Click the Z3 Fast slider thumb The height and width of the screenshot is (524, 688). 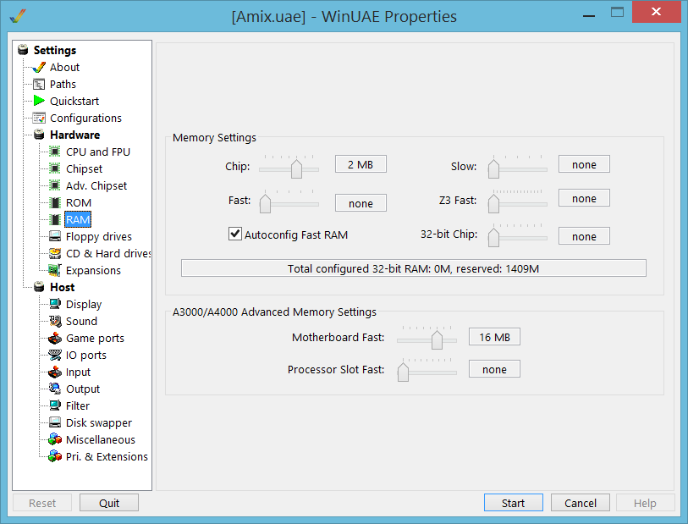point(493,204)
